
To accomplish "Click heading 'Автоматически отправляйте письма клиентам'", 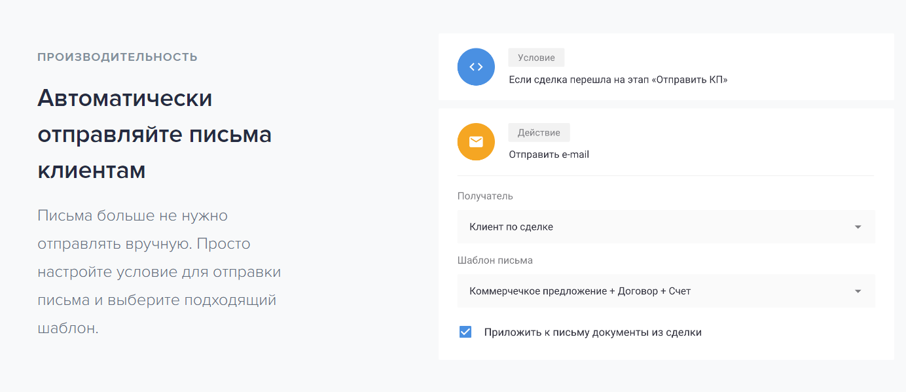I will 154,134.
